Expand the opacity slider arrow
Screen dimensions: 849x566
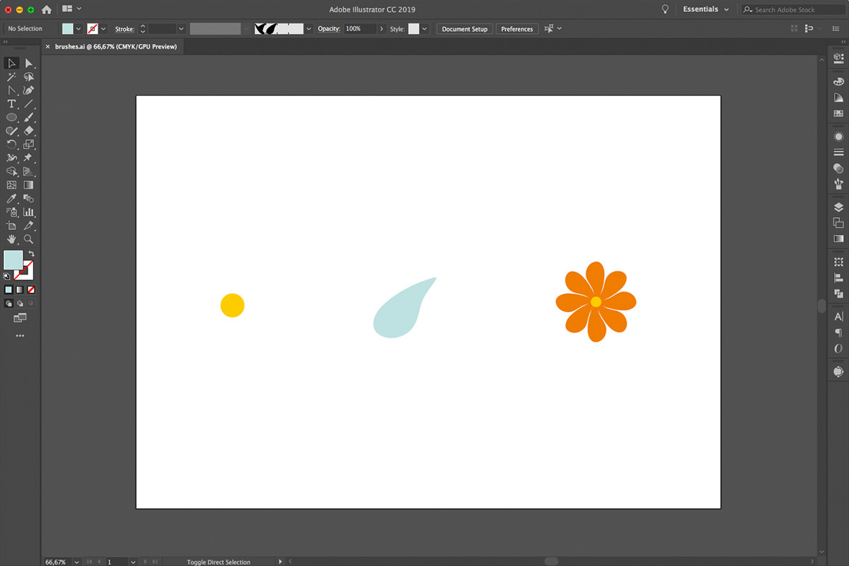(x=382, y=29)
